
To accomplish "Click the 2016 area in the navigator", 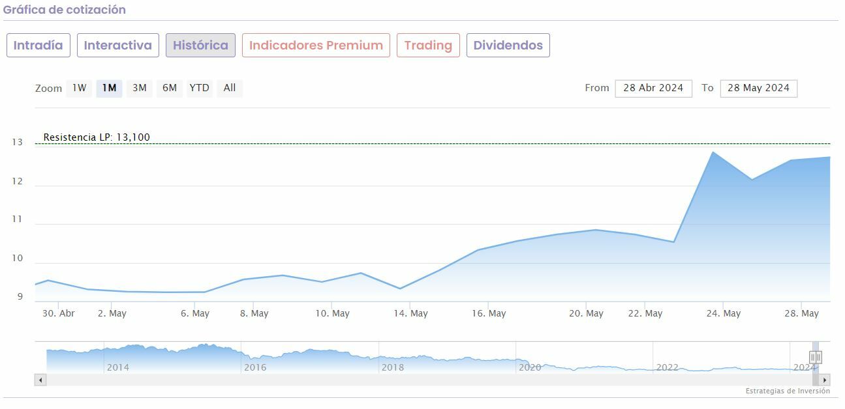I will pos(254,366).
